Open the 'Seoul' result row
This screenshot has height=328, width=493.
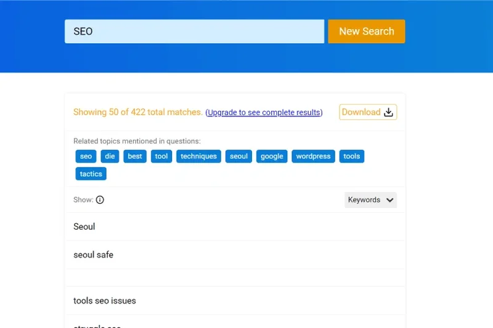tap(84, 226)
